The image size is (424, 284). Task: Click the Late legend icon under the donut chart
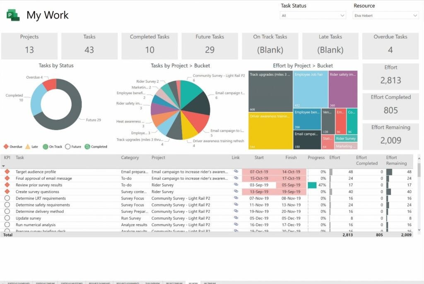pos(28,147)
